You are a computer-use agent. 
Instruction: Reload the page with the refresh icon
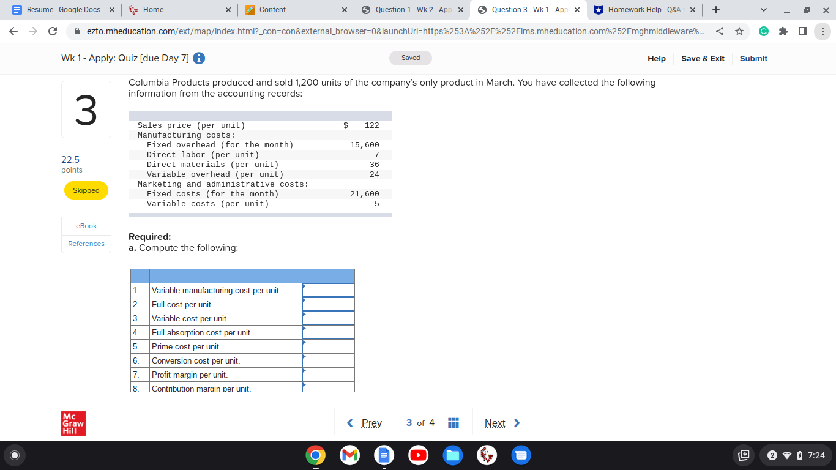(x=53, y=31)
